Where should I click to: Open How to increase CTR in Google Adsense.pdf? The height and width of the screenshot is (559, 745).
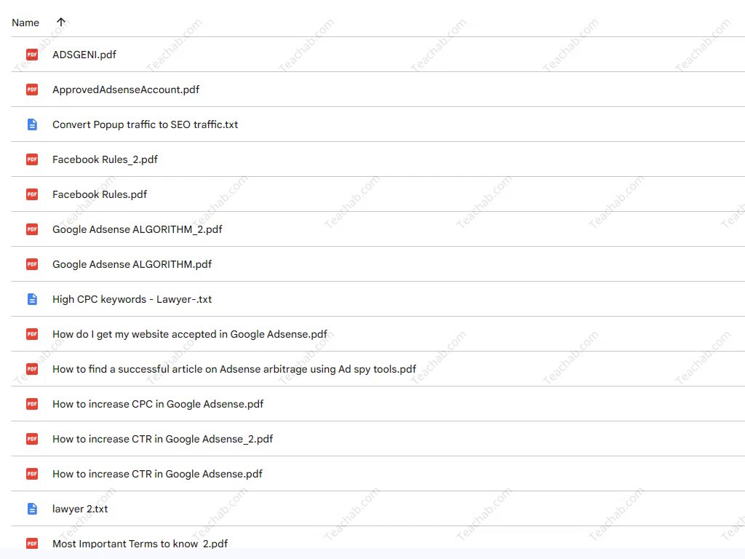pyautogui.click(x=157, y=474)
